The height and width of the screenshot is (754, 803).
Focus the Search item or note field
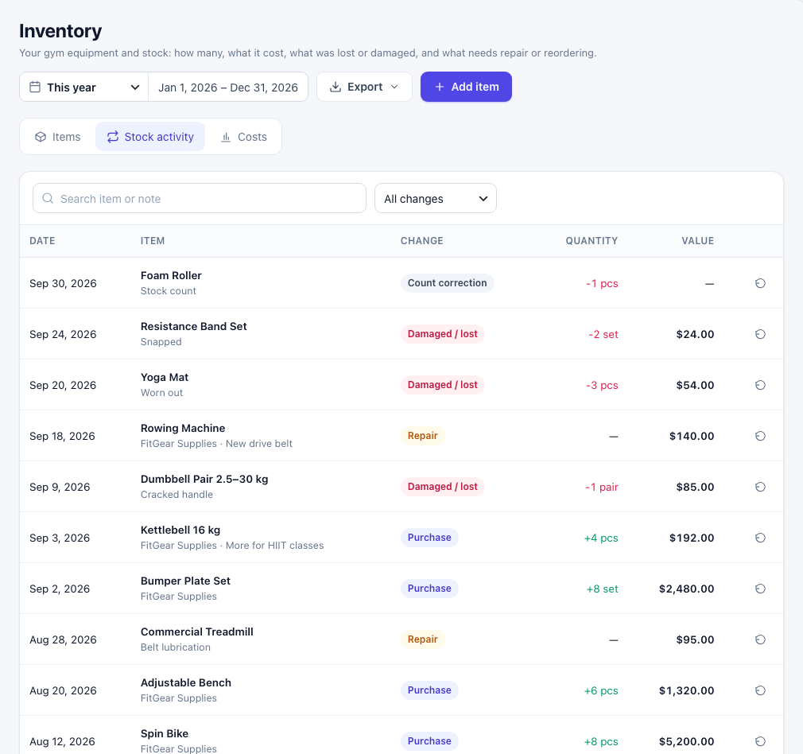coord(200,198)
